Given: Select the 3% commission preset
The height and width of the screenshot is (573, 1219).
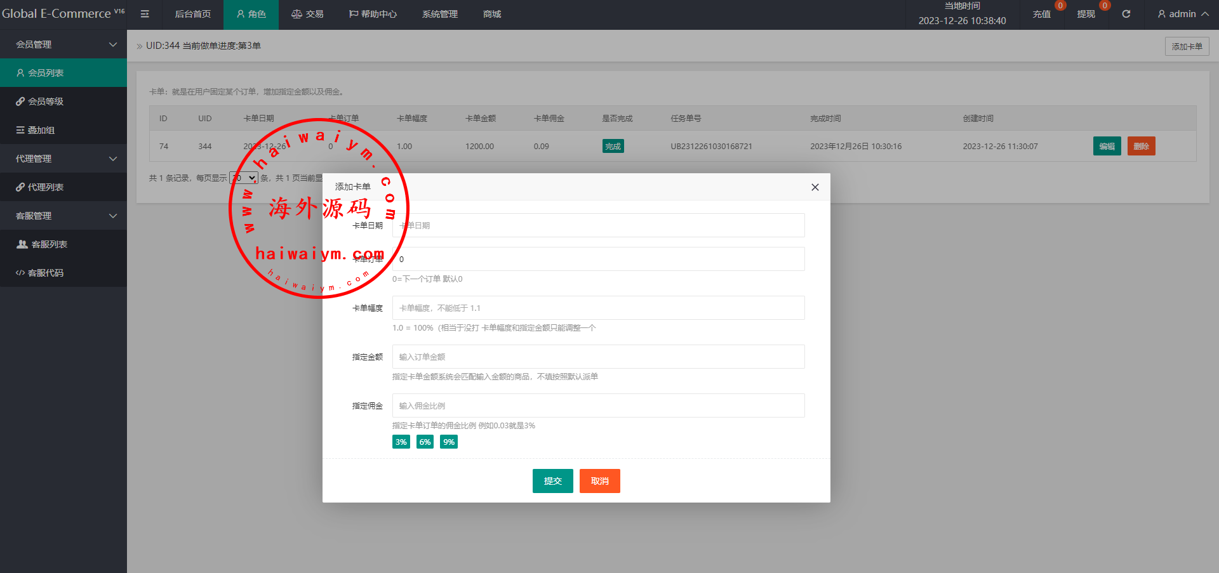Looking at the screenshot, I should (401, 442).
